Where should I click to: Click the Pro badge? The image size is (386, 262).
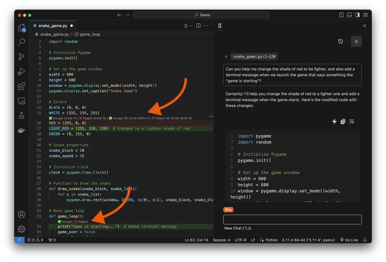(228, 210)
